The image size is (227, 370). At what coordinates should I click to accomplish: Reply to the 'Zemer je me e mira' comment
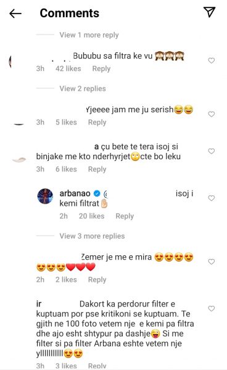click(x=97, y=279)
